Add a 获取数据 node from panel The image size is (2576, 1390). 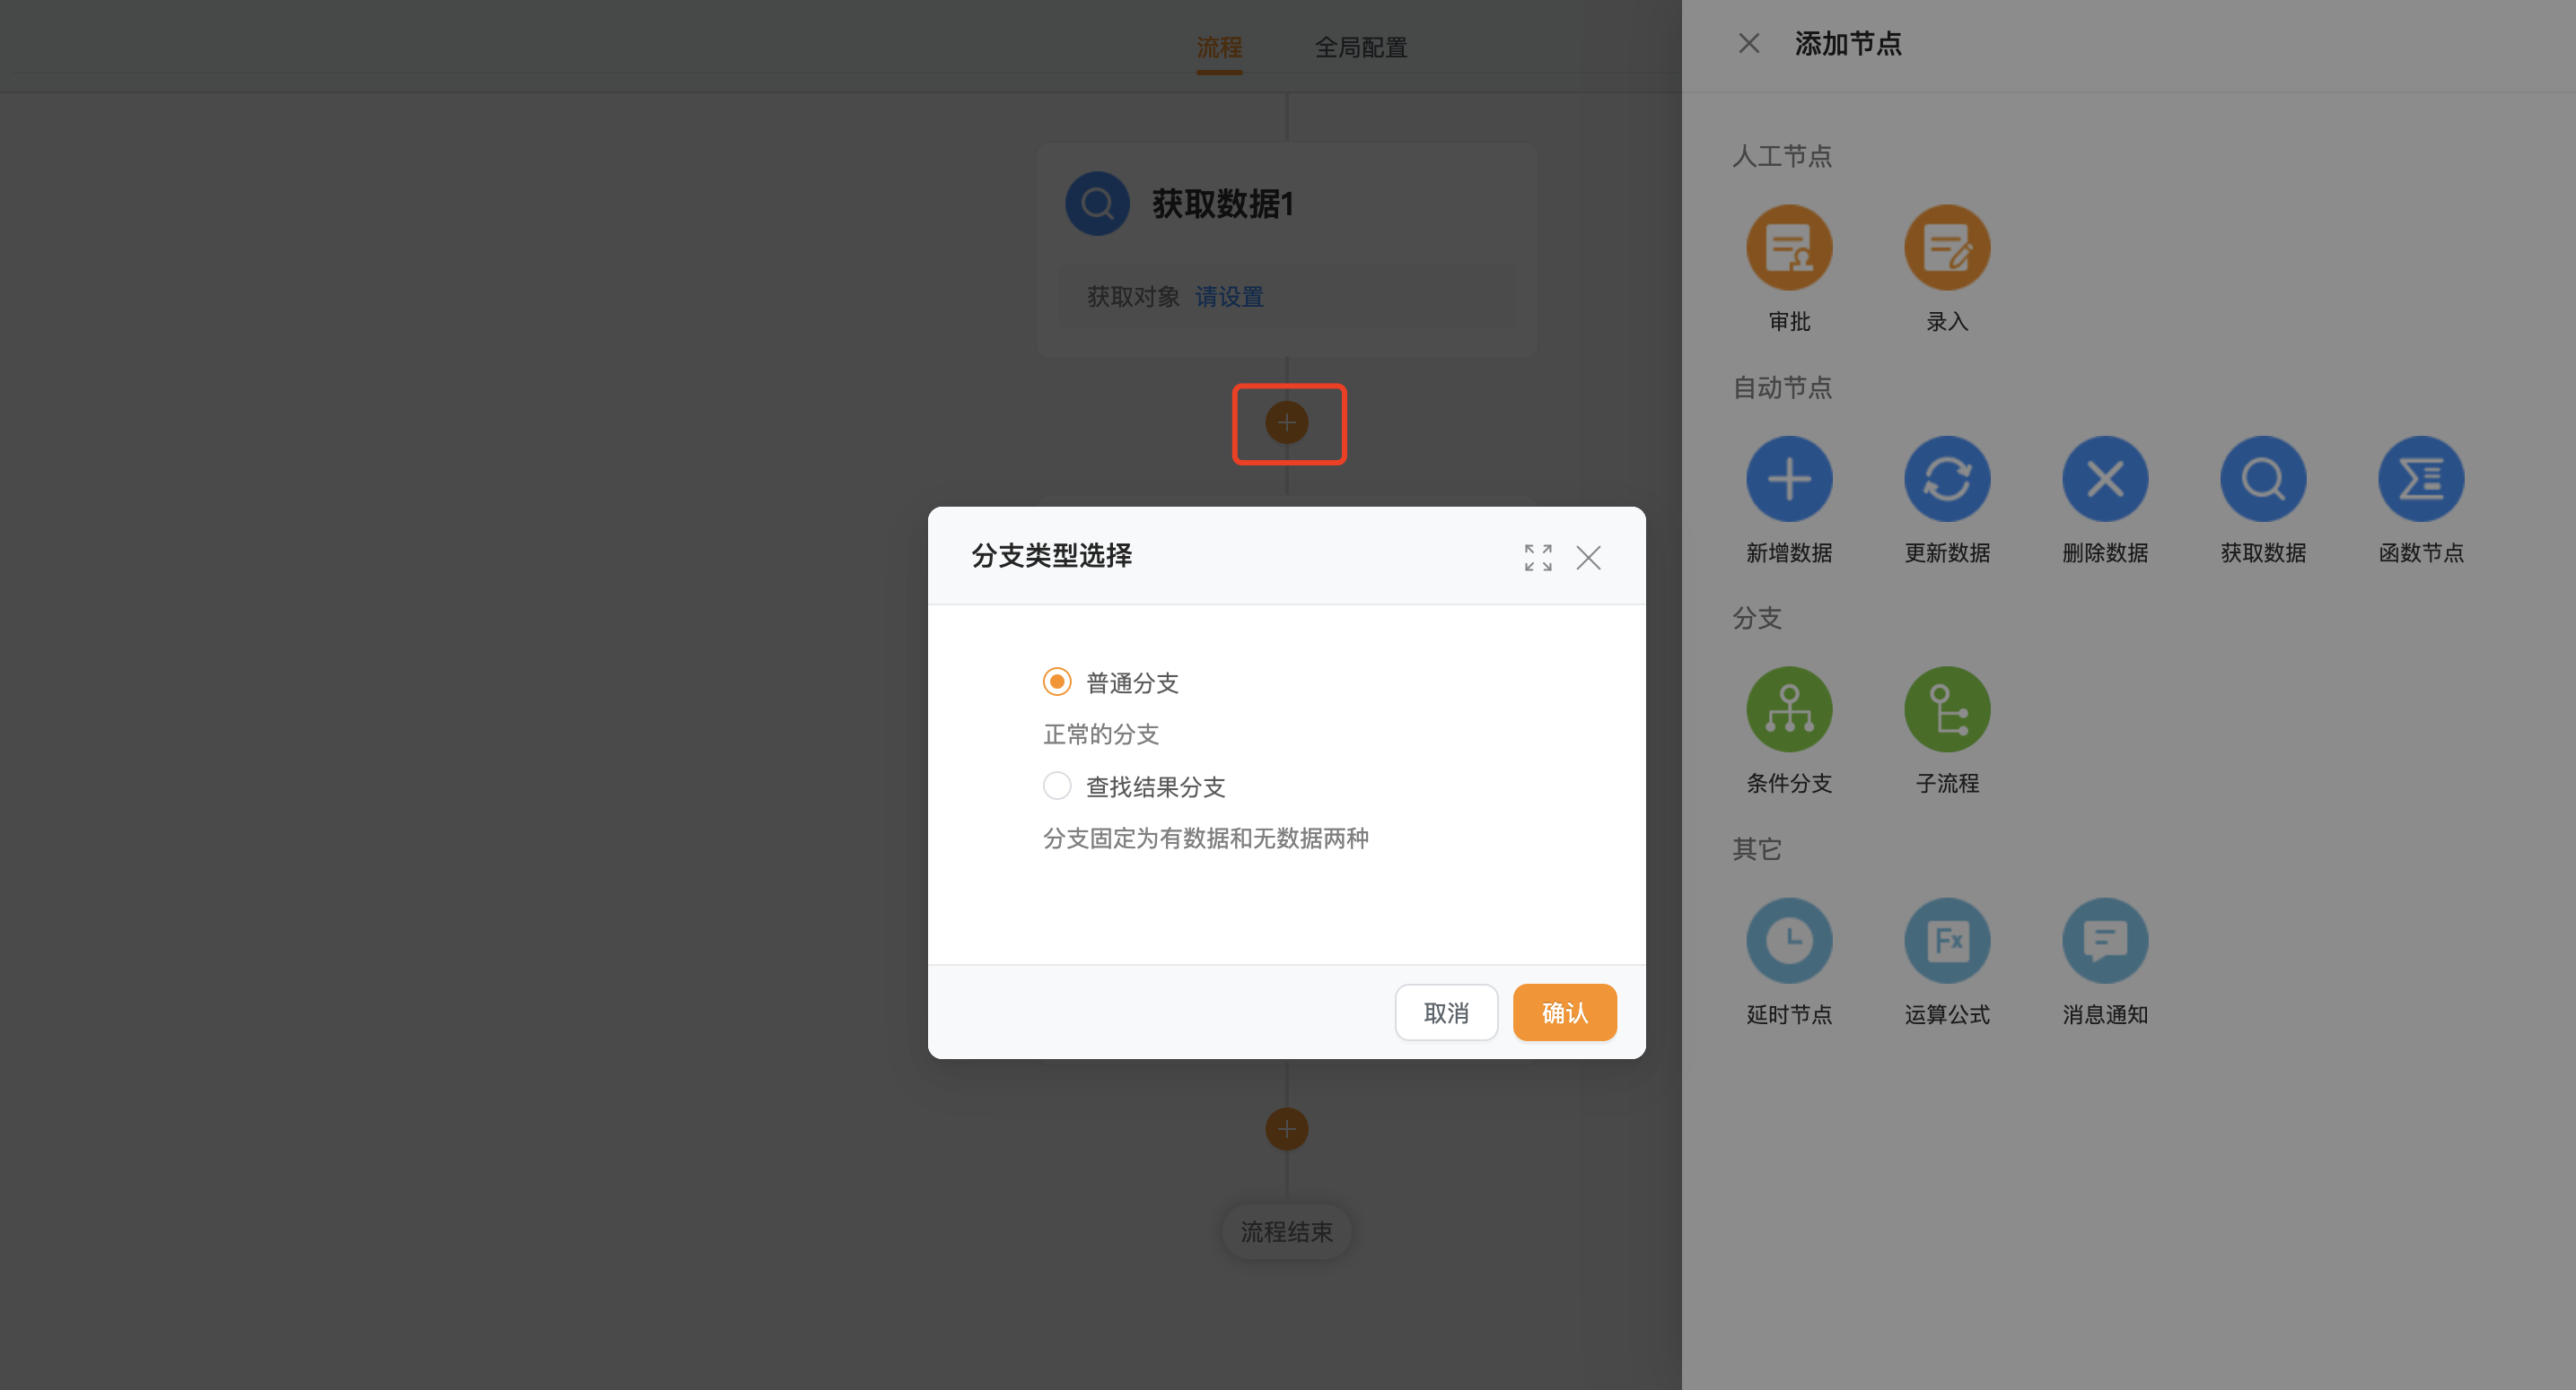tap(2263, 479)
